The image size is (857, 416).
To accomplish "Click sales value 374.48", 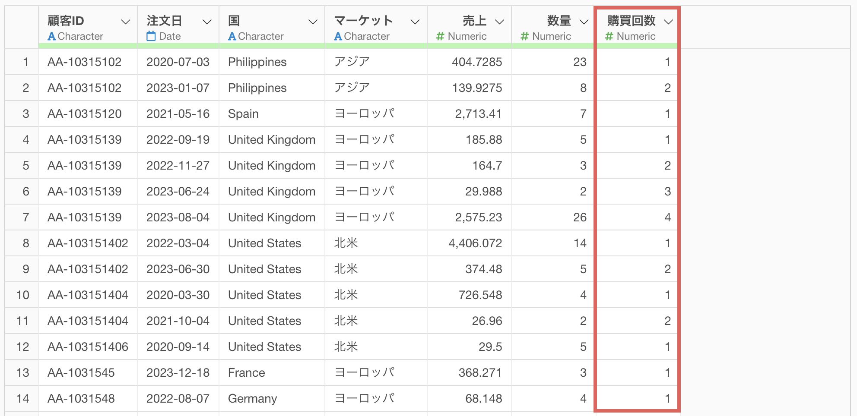I will 484,269.
